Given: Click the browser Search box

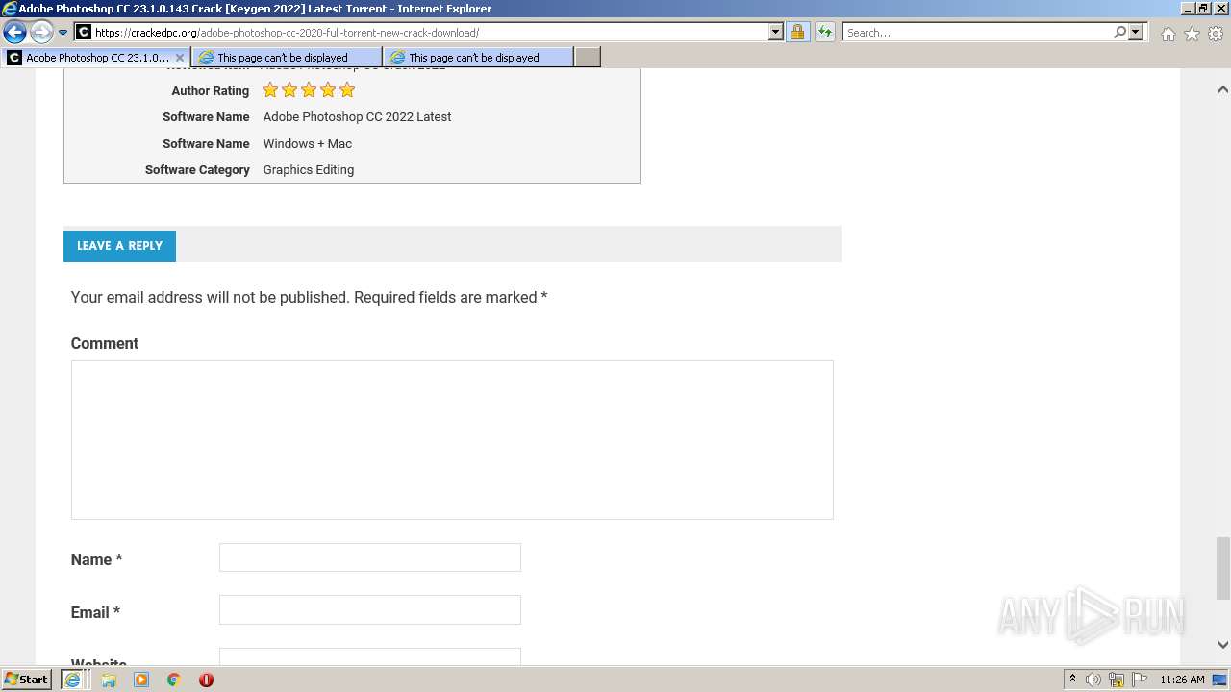Looking at the screenshot, I should tap(978, 32).
